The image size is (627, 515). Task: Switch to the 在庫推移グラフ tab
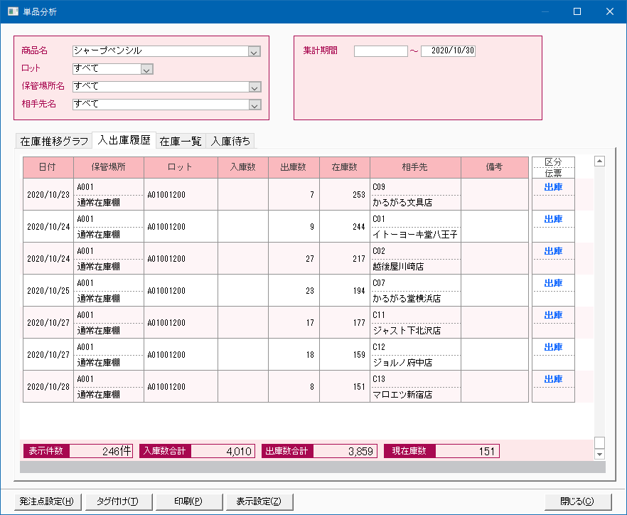click(x=54, y=141)
